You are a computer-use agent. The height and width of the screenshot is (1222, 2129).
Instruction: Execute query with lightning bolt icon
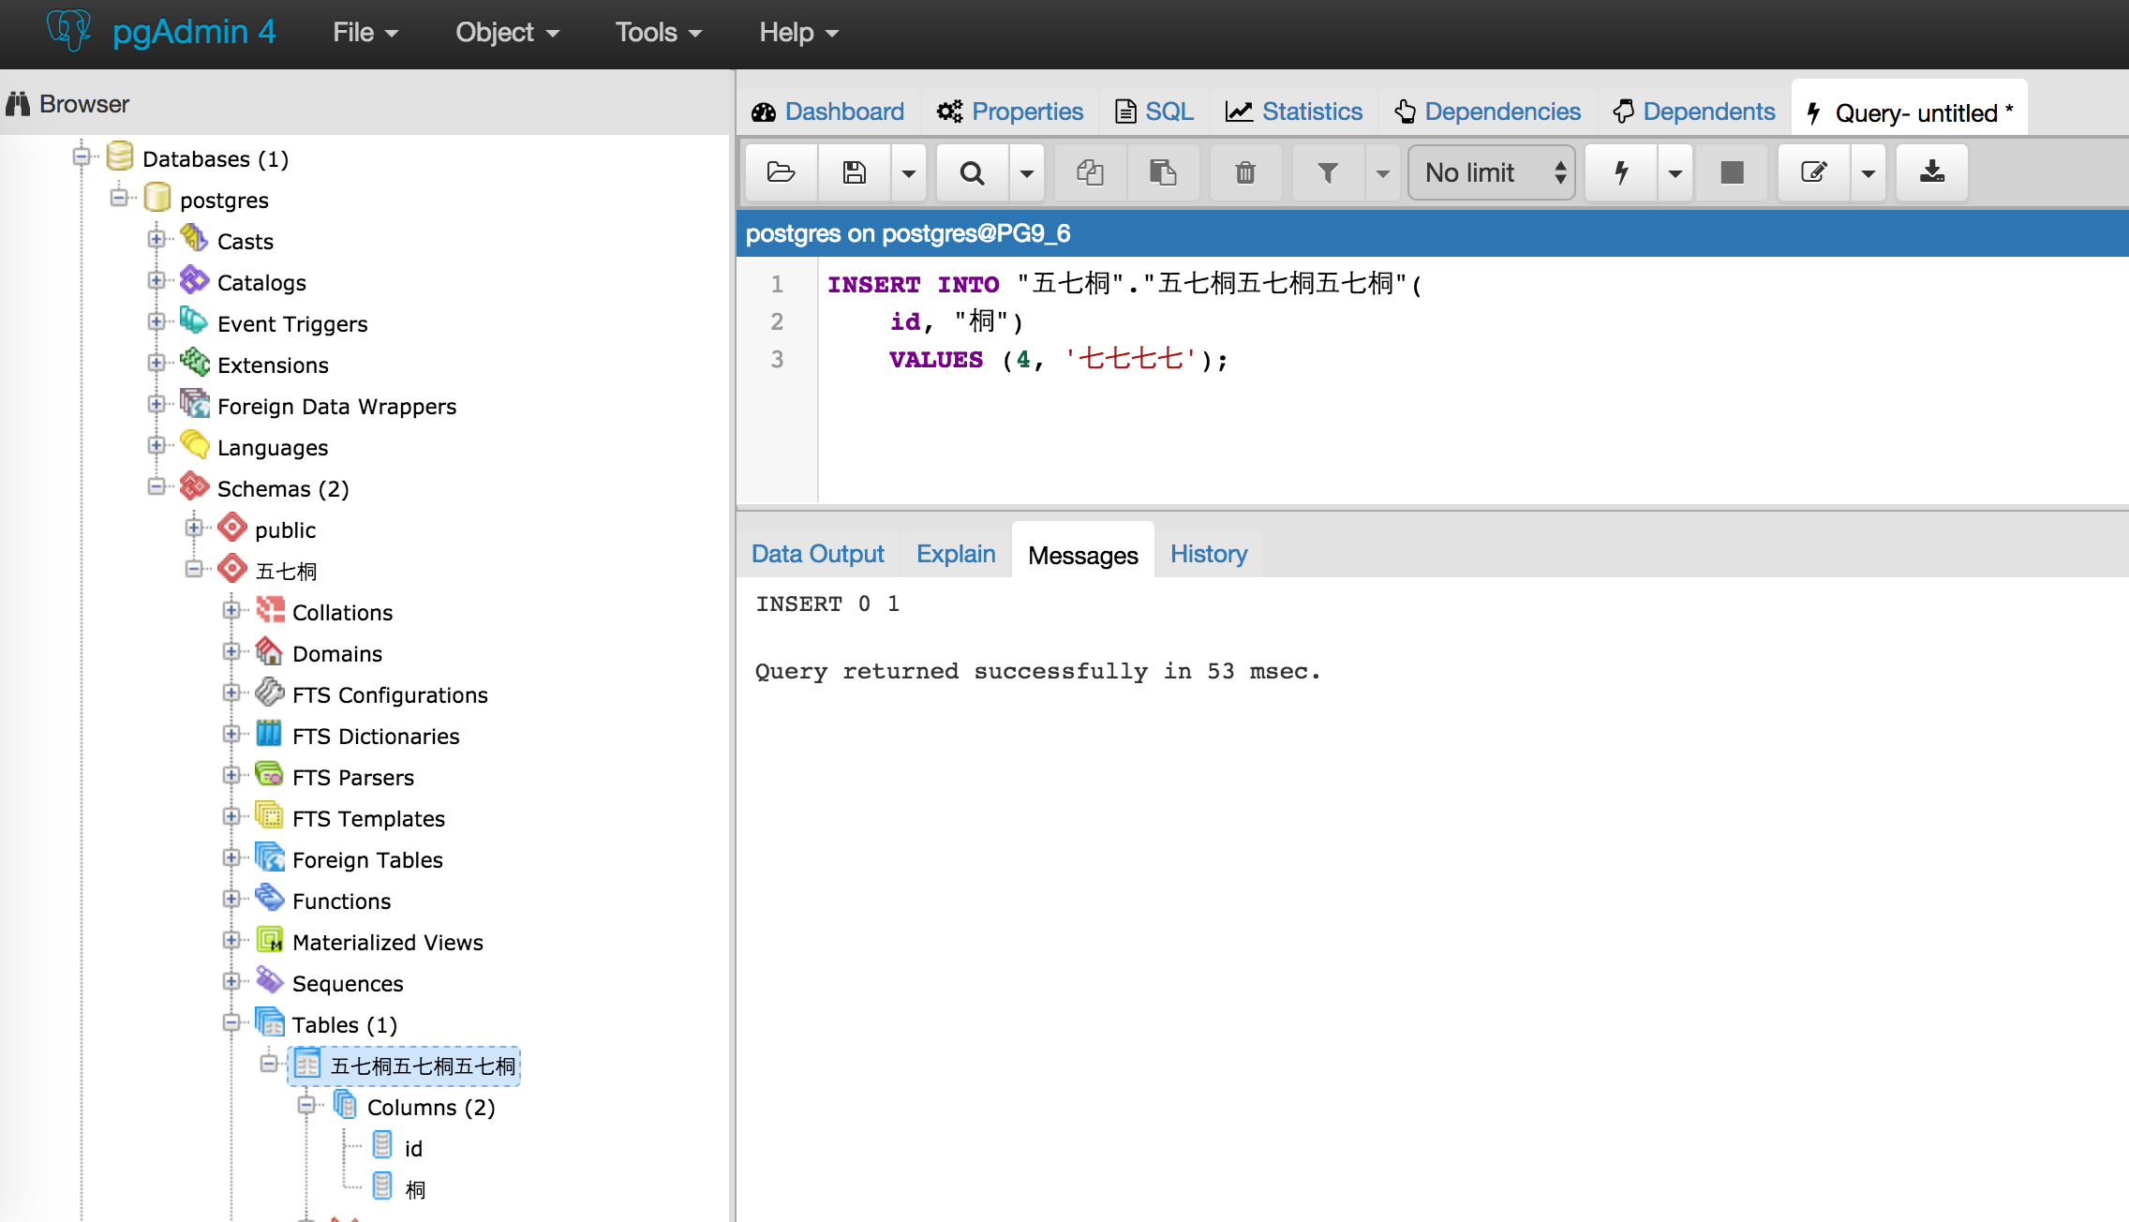tap(1621, 172)
